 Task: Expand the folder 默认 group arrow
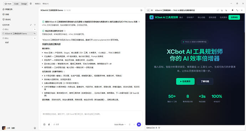35,38
